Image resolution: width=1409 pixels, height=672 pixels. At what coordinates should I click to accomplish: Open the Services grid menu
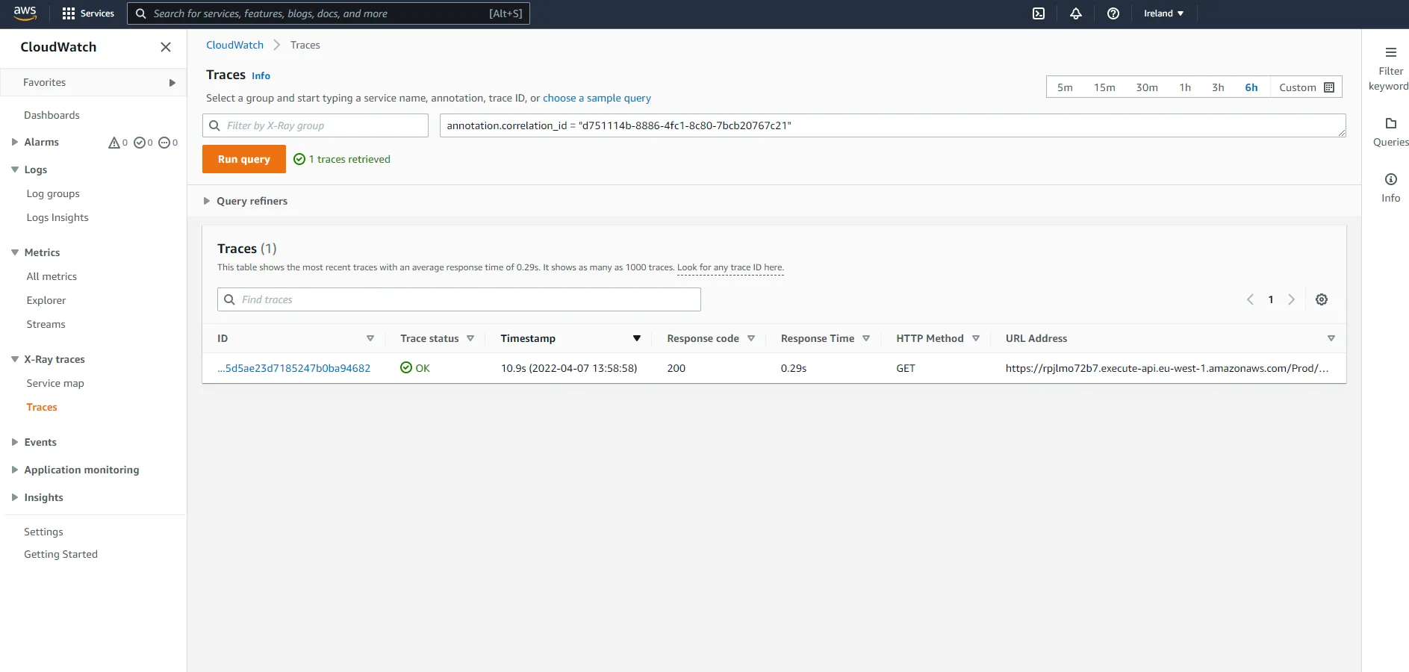pyautogui.click(x=67, y=13)
